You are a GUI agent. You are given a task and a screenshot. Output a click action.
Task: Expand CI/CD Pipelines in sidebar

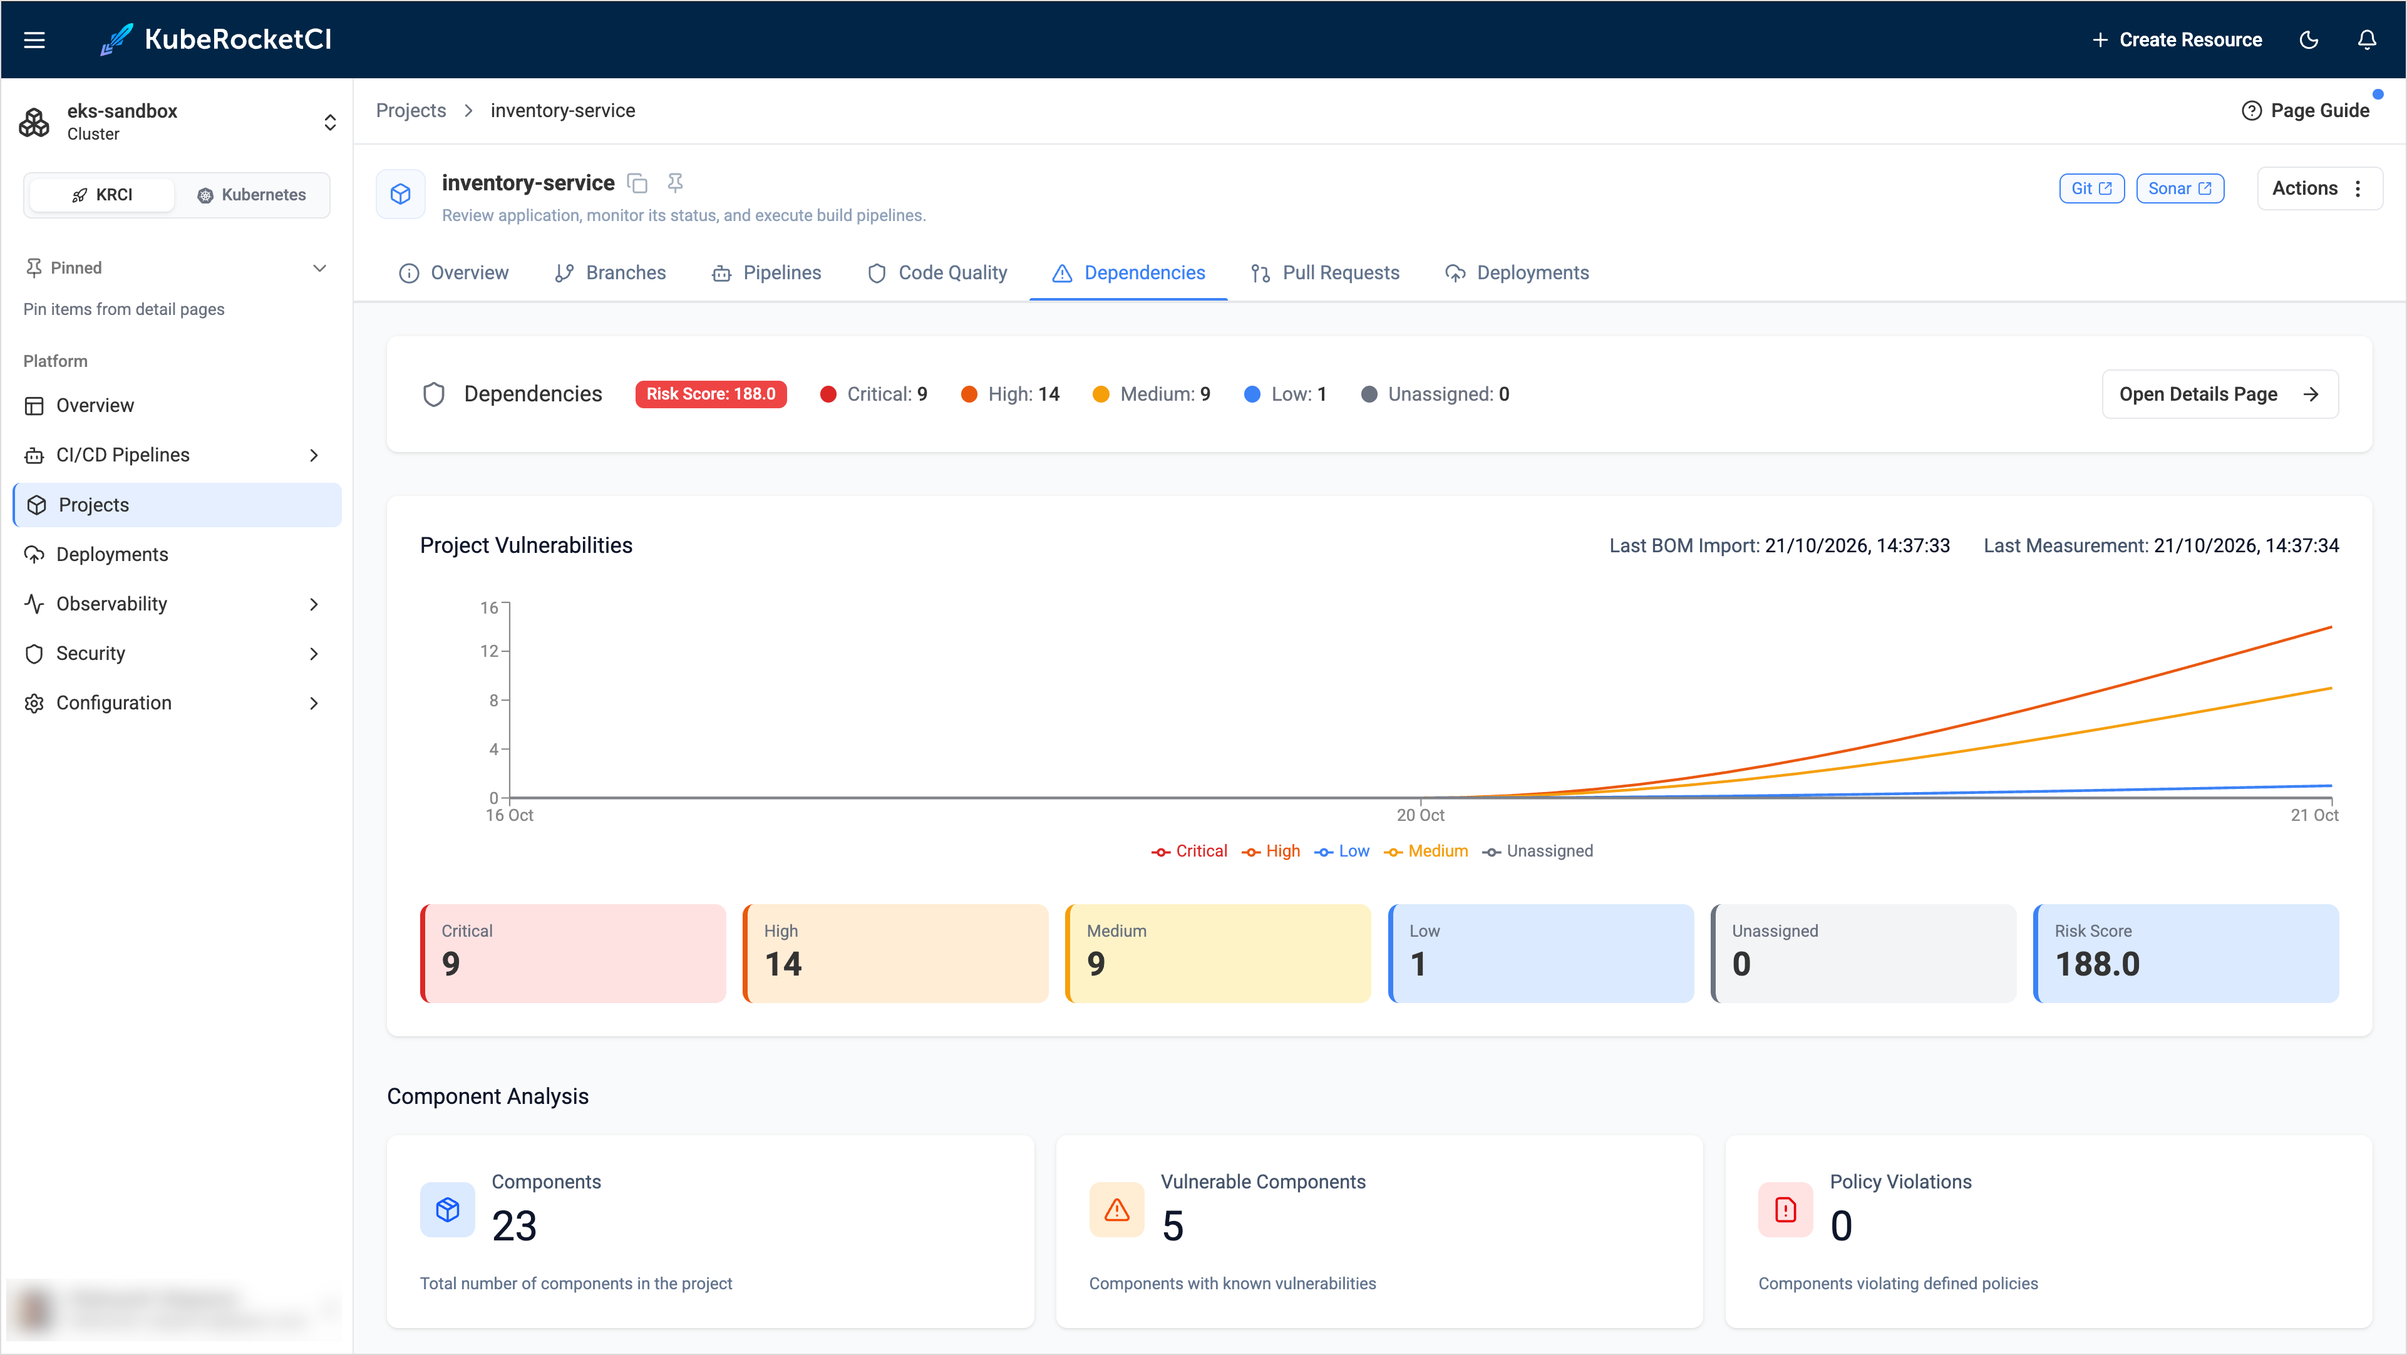coord(314,455)
